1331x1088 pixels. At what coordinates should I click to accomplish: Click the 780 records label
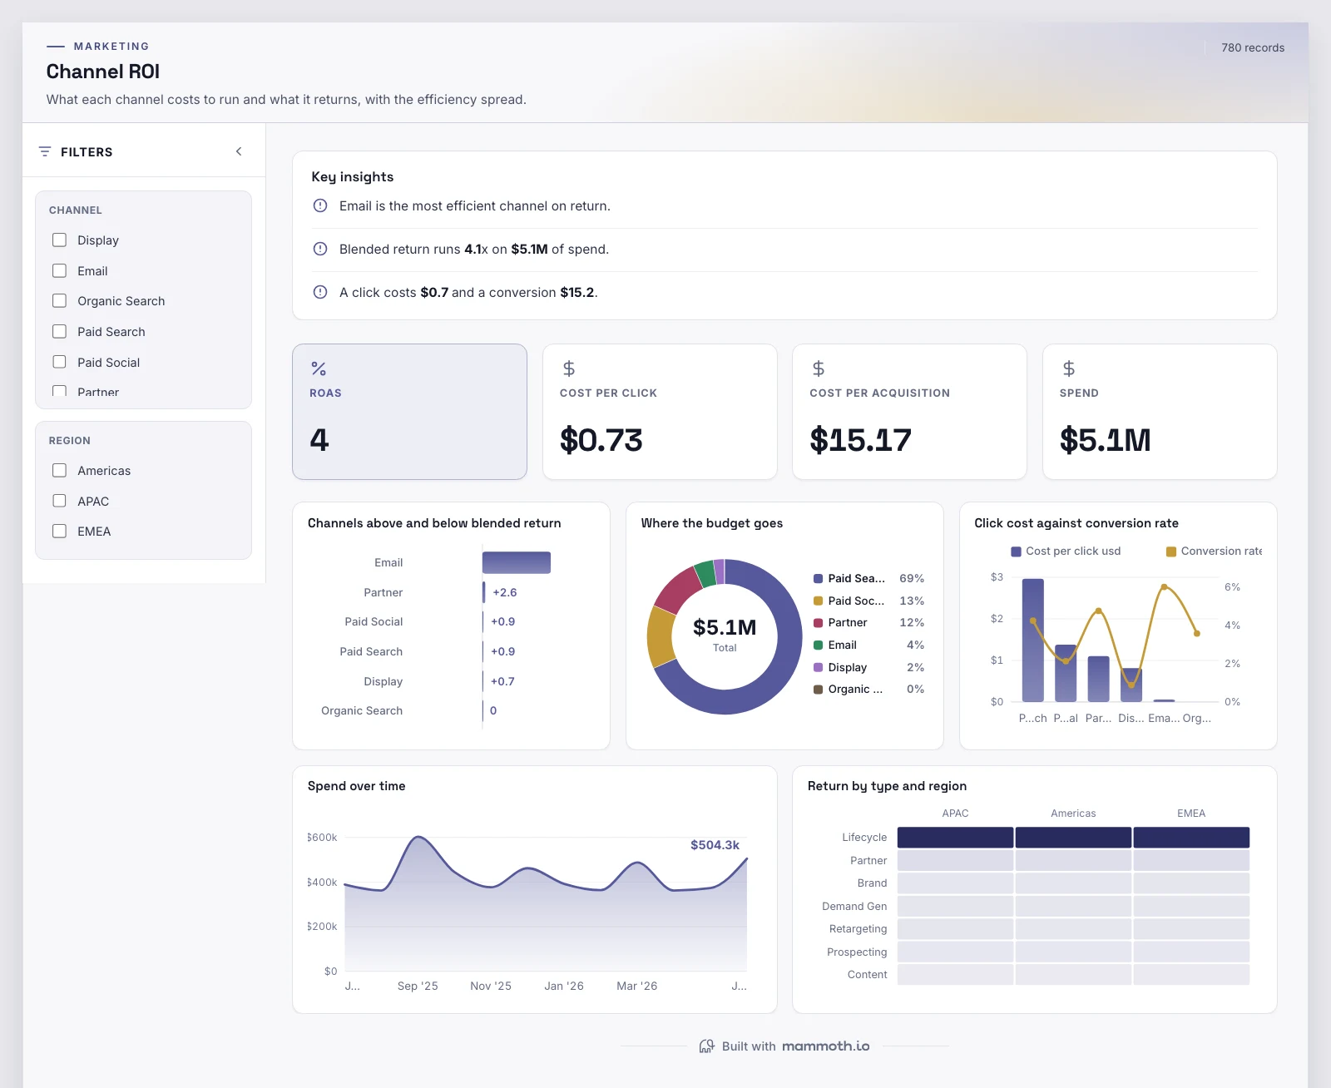[x=1253, y=47]
